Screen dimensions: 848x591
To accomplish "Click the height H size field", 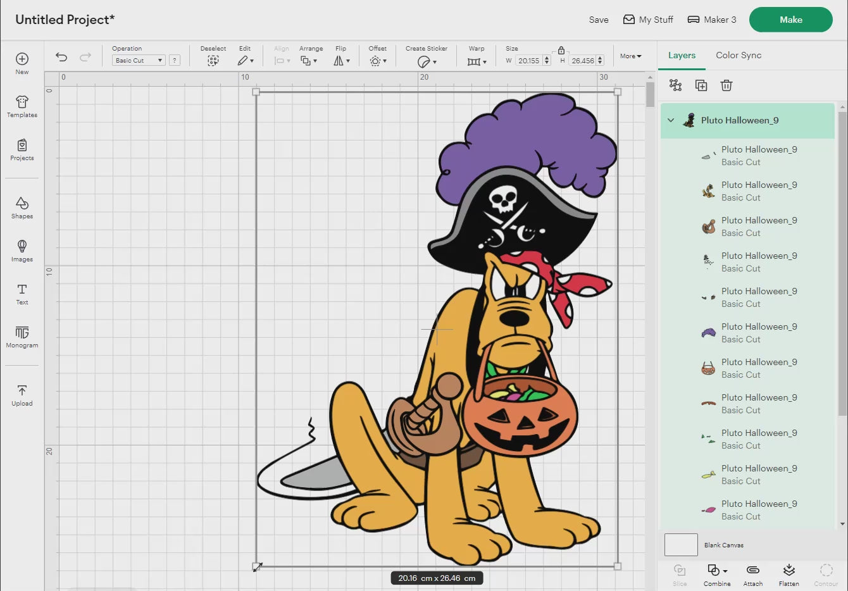I will click(x=582, y=61).
